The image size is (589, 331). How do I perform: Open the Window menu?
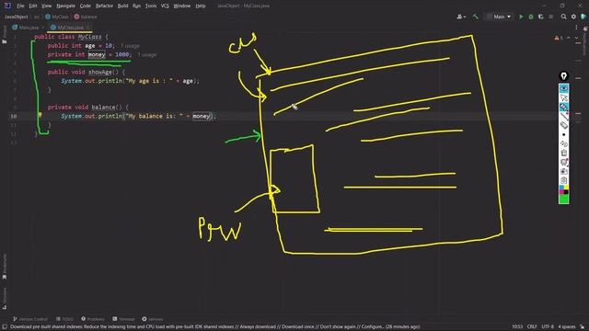[182, 6]
